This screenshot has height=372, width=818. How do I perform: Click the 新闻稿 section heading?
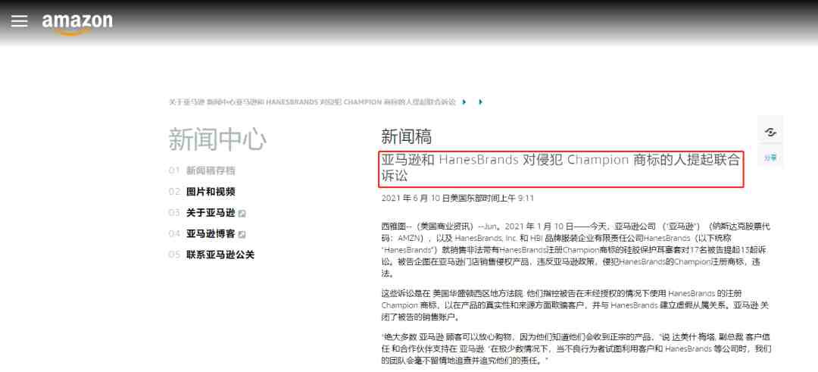point(407,136)
